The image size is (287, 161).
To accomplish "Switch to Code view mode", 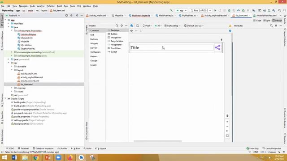I will (257, 21).
